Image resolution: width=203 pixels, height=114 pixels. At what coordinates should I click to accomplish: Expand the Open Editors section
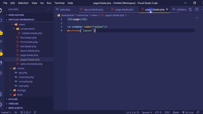(29, 15)
